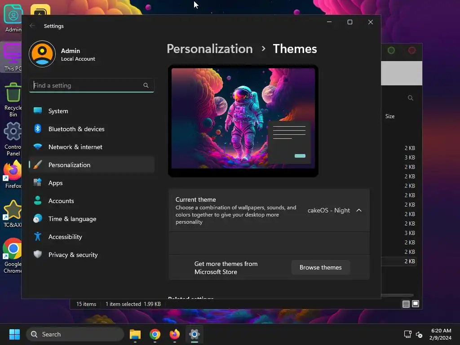The width and height of the screenshot is (460, 345).
Task: Click the Settings gear taskbar icon
Action: 194,334
